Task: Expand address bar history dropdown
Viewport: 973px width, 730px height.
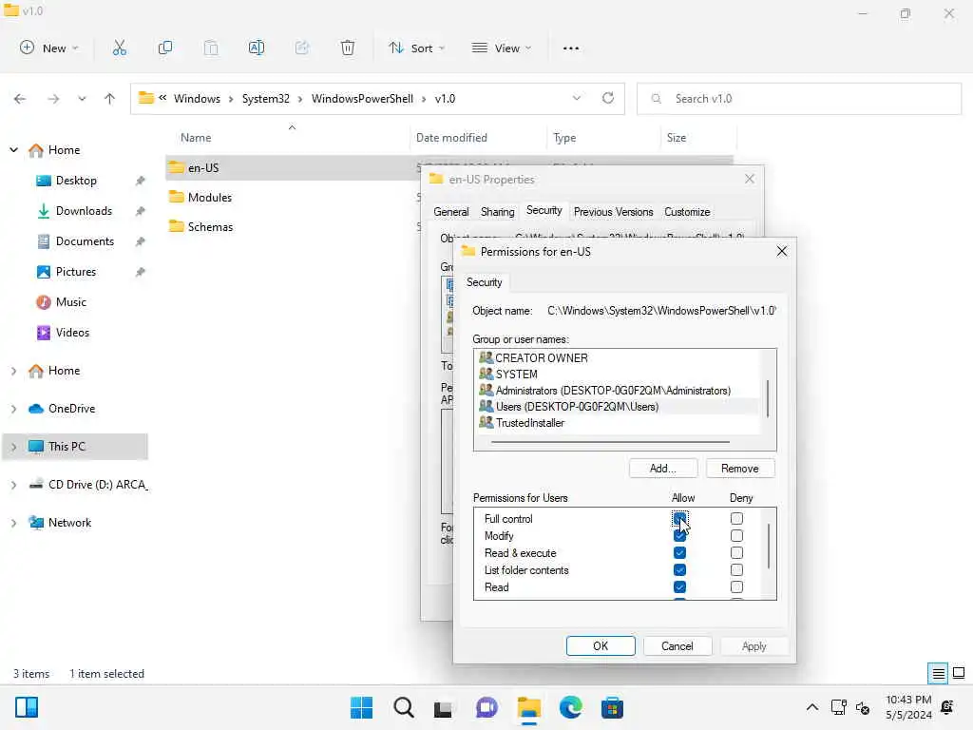Action: click(x=577, y=98)
